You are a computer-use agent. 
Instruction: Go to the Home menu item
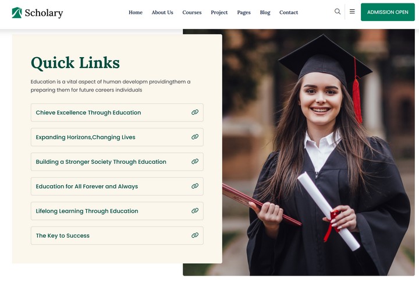coord(136,12)
